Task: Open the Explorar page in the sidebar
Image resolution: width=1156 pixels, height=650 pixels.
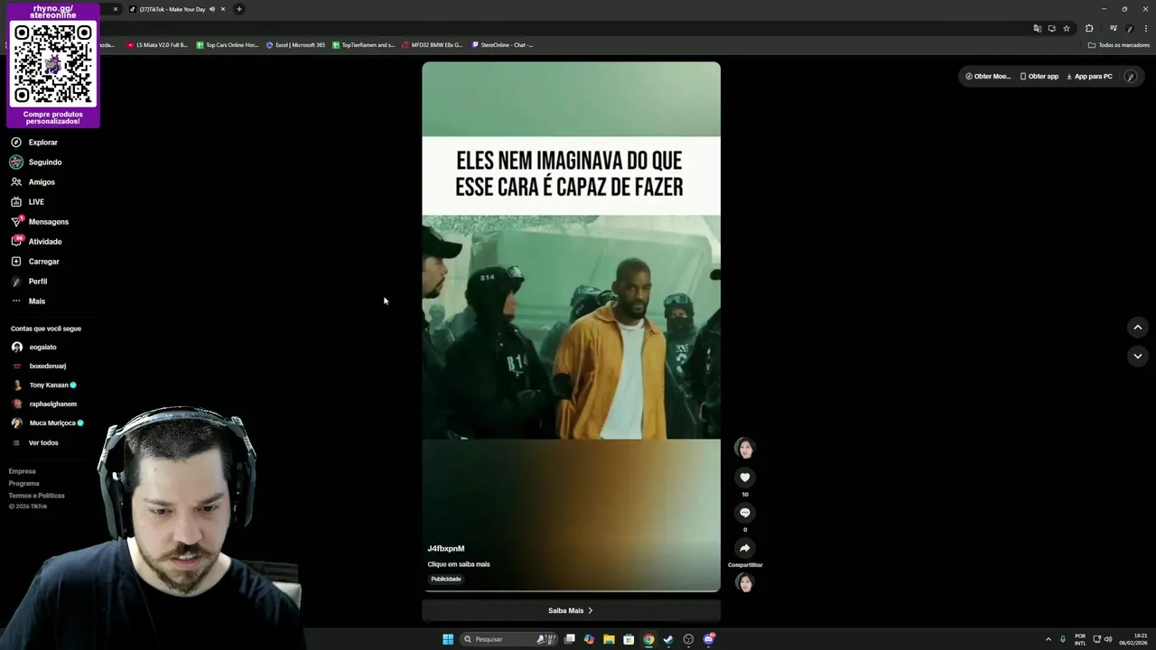Action: (34, 143)
